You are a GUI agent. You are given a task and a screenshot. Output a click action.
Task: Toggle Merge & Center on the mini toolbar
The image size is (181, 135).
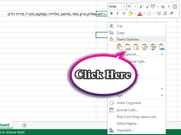(175, 6)
